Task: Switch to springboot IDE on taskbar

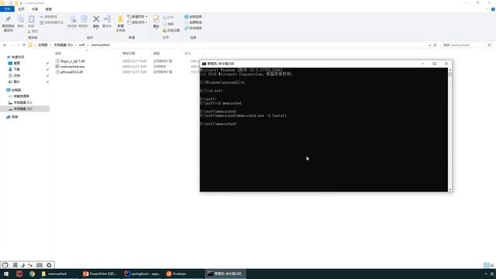Action: (142, 274)
